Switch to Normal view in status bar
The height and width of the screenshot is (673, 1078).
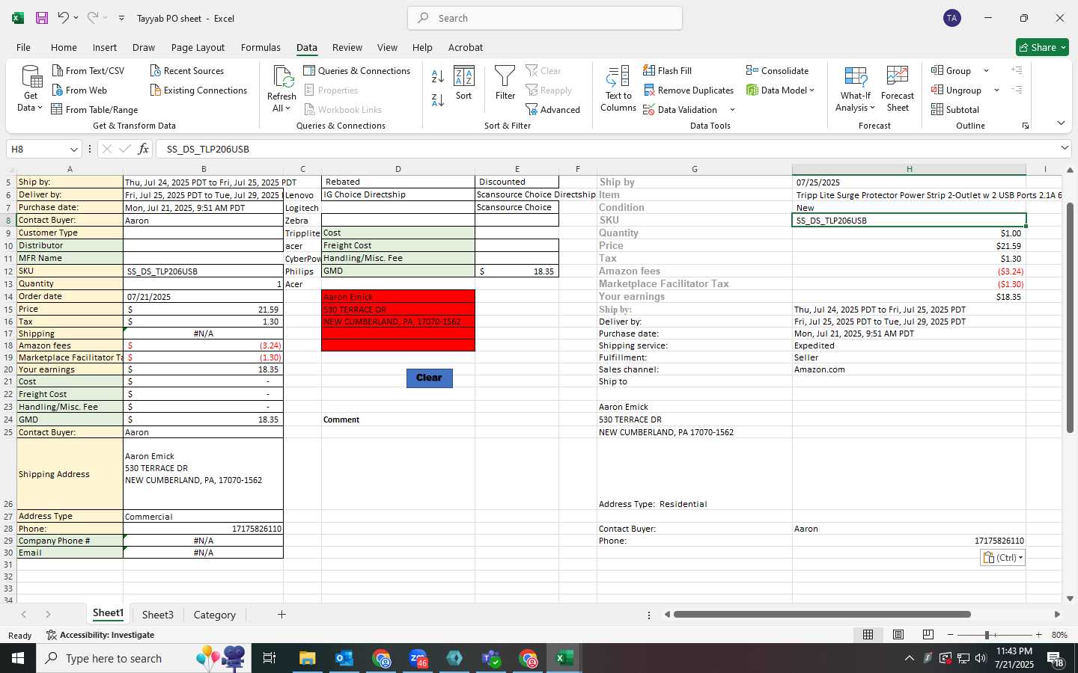point(868,635)
